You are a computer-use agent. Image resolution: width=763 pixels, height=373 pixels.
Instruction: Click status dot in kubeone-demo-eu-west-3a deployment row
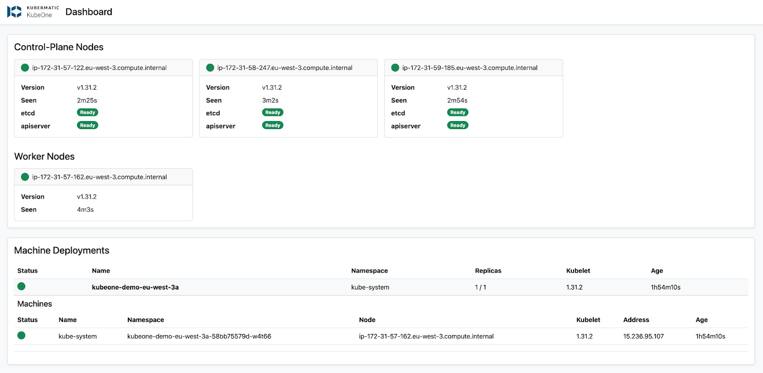pyautogui.click(x=21, y=286)
